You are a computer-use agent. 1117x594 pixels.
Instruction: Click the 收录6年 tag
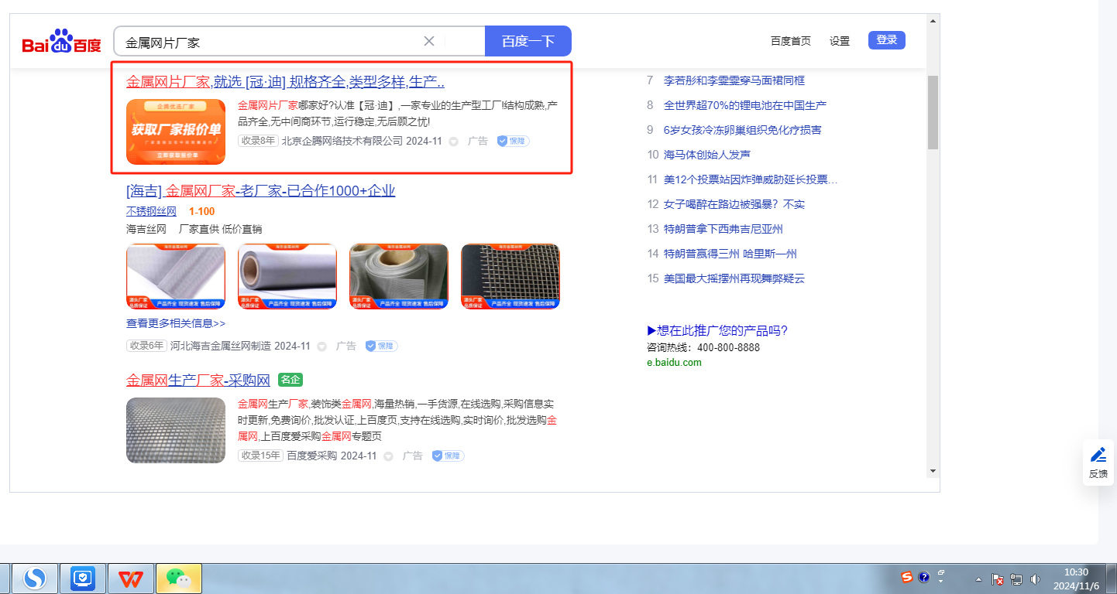coord(146,346)
